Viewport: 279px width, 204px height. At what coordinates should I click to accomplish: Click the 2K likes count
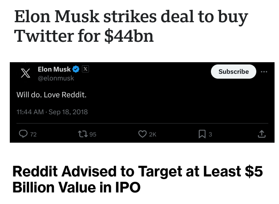153,134
